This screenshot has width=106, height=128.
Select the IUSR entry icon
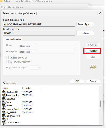tap(4, 119)
